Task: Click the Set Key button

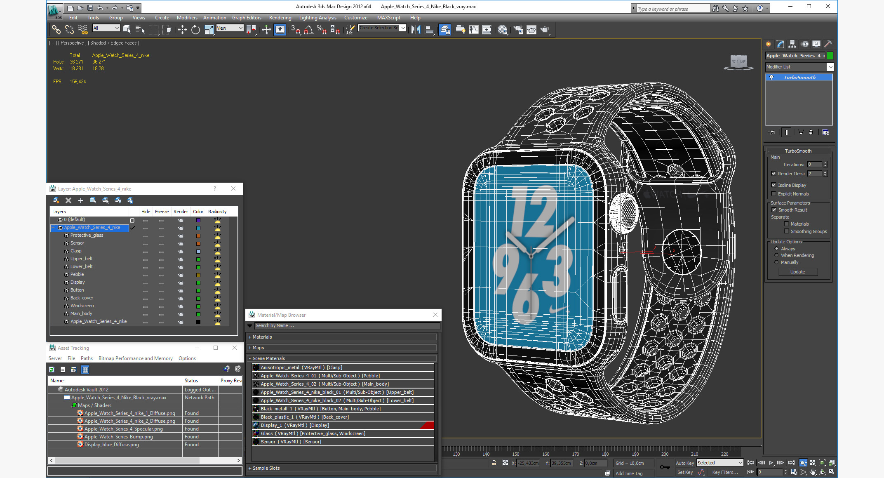Action: pos(684,472)
